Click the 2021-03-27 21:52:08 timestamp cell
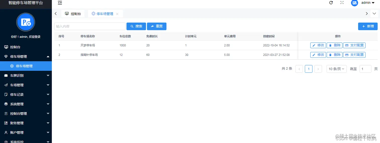This screenshot has width=380, height=143. coord(276,55)
